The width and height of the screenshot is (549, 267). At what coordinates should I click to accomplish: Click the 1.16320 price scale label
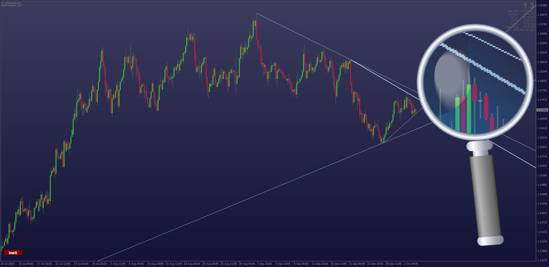click(x=542, y=138)
